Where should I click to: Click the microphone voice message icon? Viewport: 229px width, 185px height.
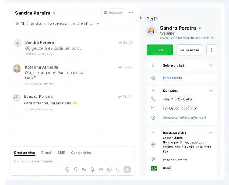pos(67,169)
